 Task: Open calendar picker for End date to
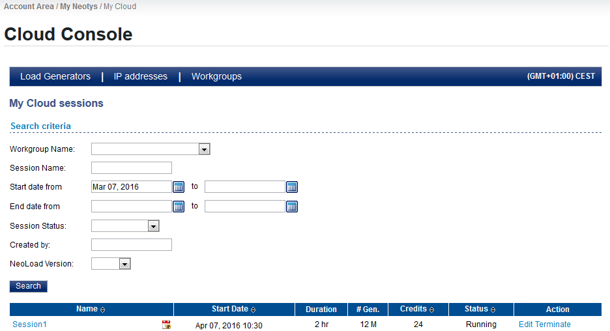(x=292, y=207)
